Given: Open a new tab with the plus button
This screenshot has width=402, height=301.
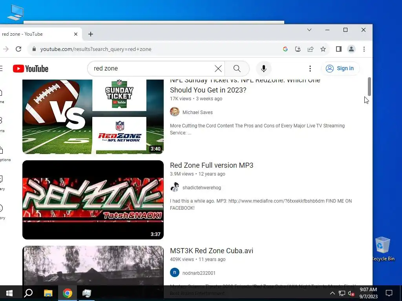Looking at the screenshot, I should click(91, 34).
